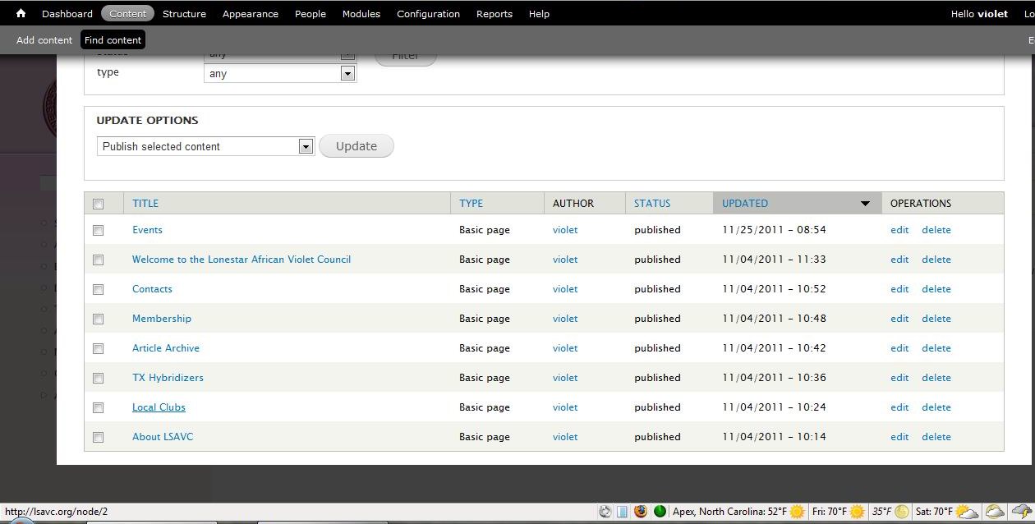
Task: Sort by the Type column header
Action: pos(471,203)
